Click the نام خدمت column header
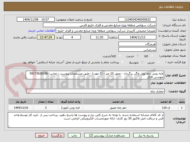Viewport: 190px width, 142px height. click(118, 102)
